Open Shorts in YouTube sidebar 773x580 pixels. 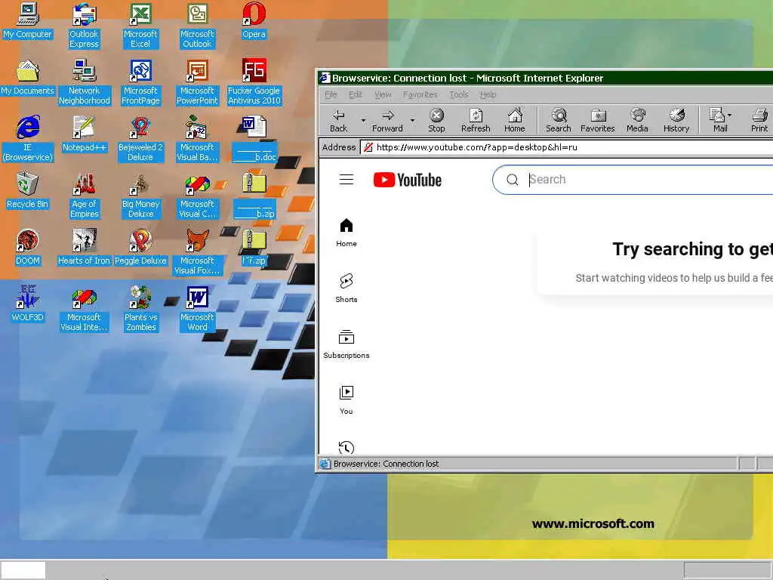346,288
